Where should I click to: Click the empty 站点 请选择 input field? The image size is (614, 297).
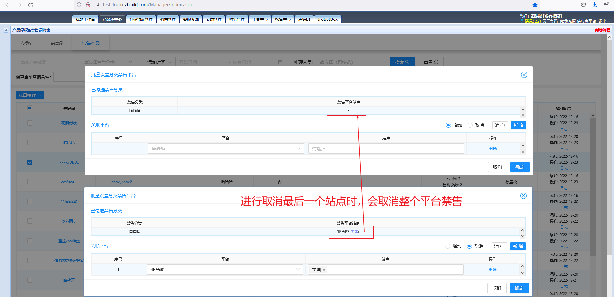pyautogui.click(x=386, y=148)
